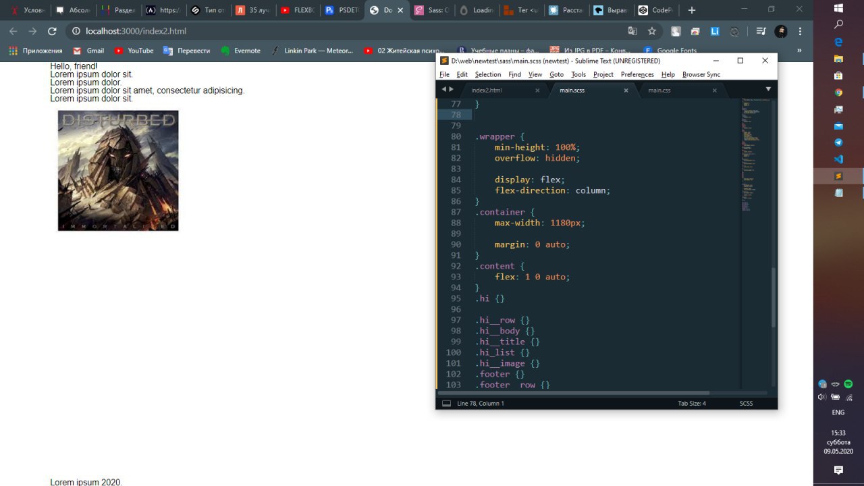
Task: Open the Goto menu in Sublime Text
Action: 556,74
